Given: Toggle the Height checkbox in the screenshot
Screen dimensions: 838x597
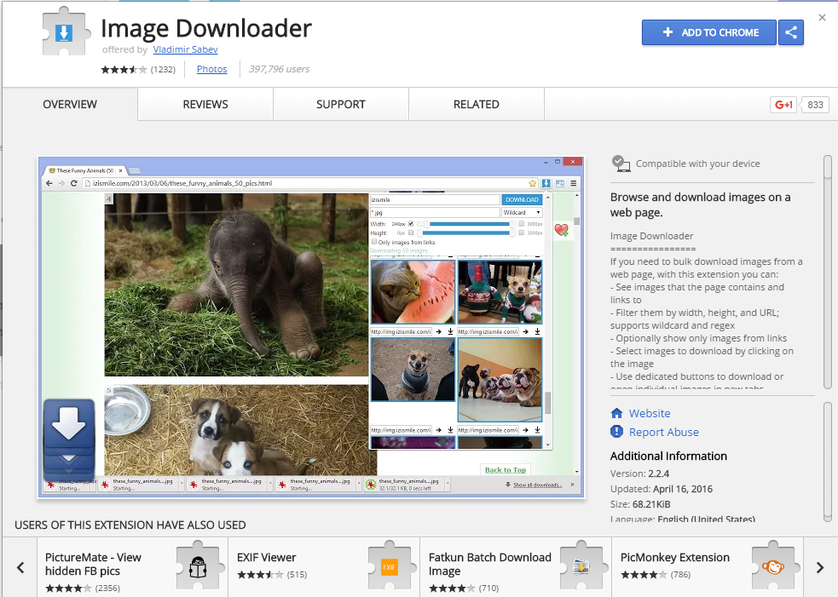Looking at the screenshot, I should [x=410, y=232].
